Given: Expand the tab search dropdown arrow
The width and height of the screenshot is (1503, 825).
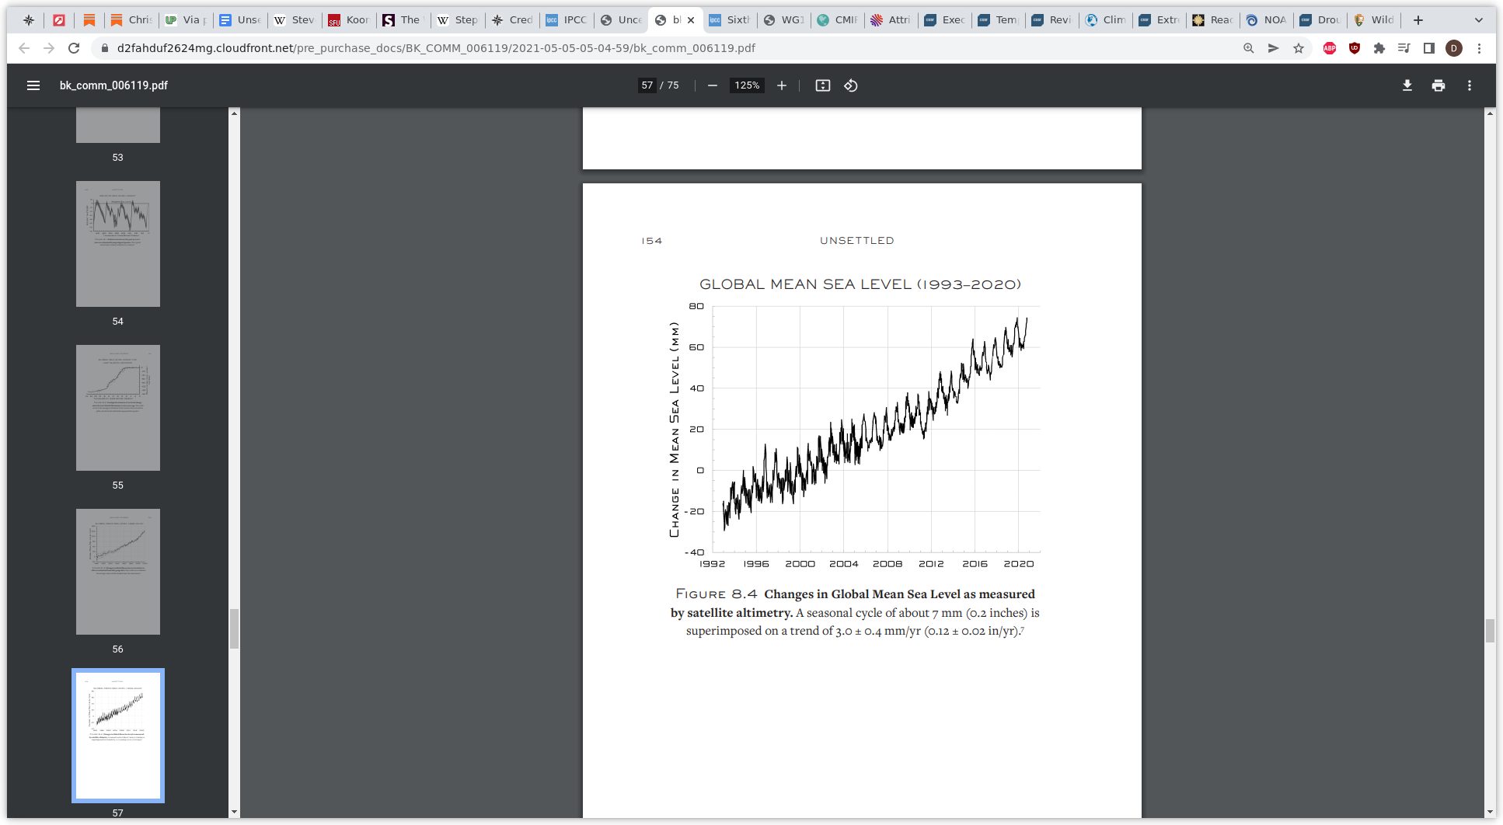Looking at the screenshot, I should pos(1479,20).
